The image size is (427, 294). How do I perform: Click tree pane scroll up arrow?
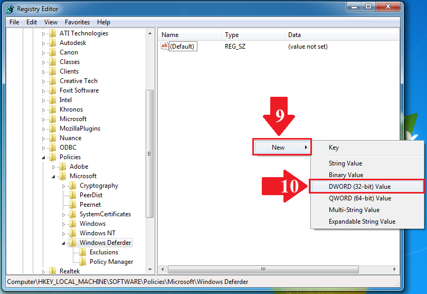[150, 33]
